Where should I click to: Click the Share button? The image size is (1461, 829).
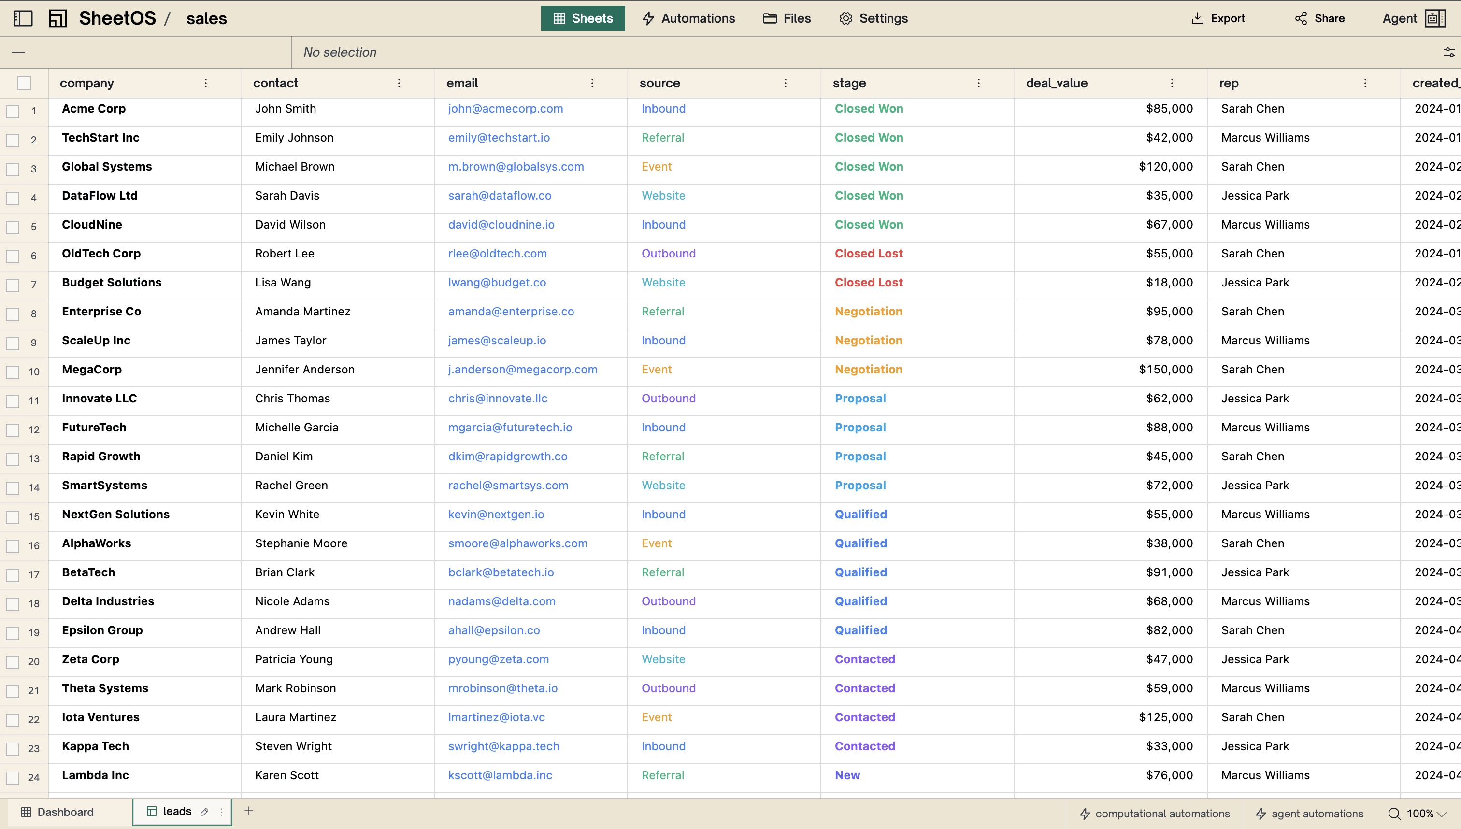[x=1320, y=18]
